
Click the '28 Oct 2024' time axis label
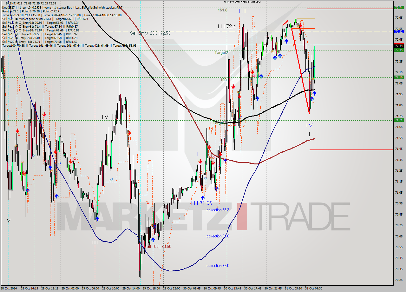tap(9, 289)
